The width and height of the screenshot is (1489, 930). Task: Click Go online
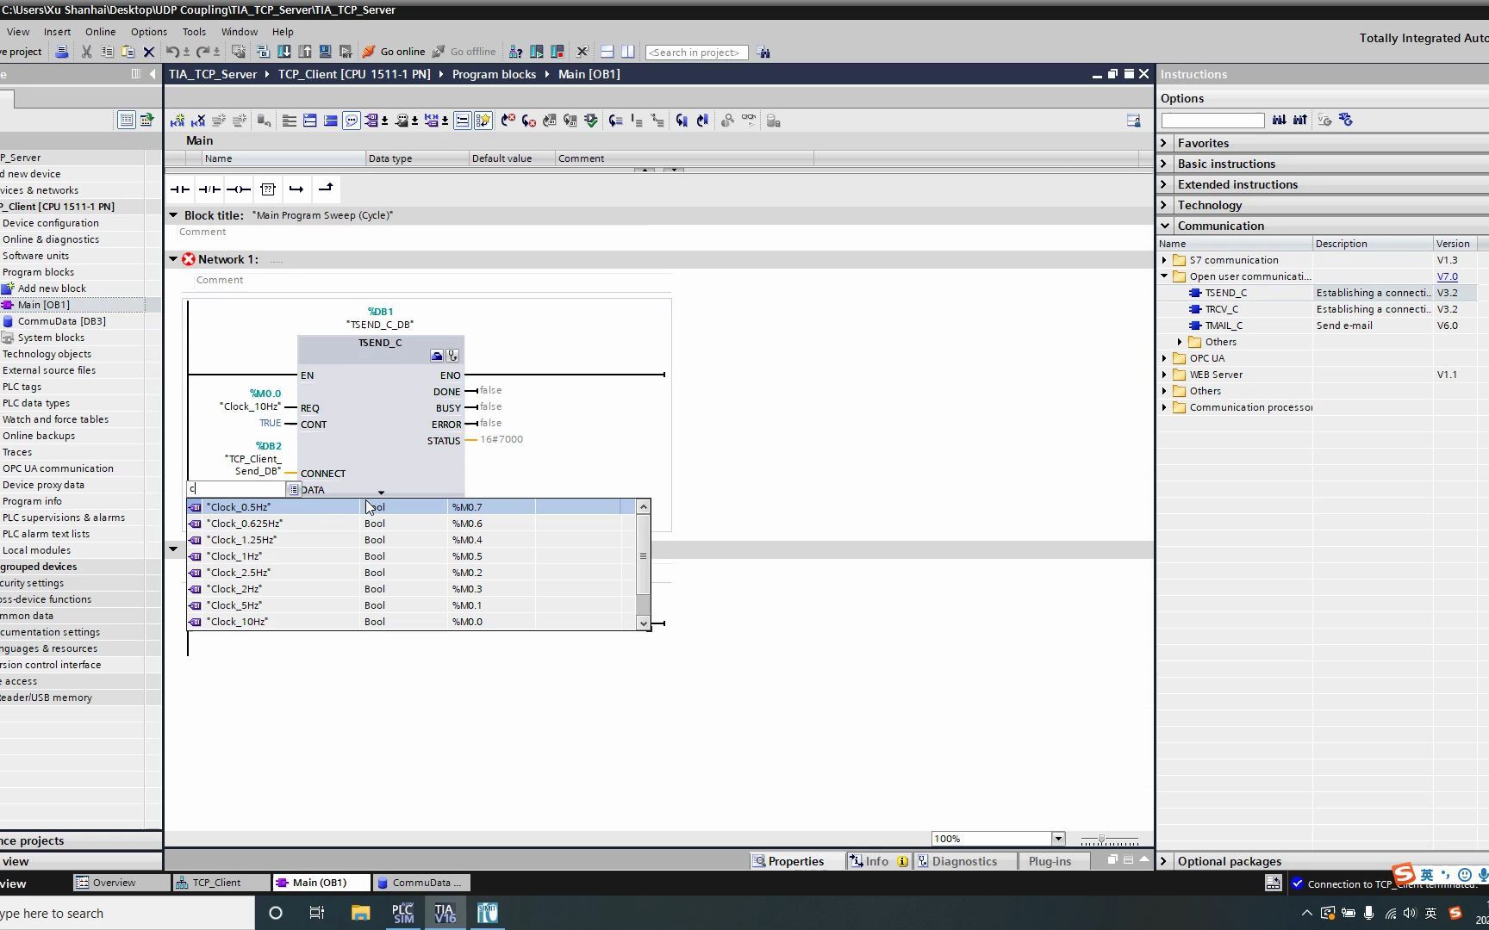point(394,52)
